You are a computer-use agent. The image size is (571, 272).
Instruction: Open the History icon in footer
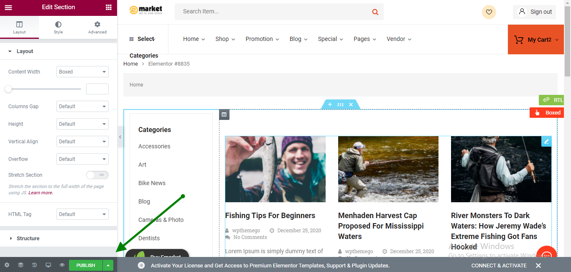click(34, 265)
